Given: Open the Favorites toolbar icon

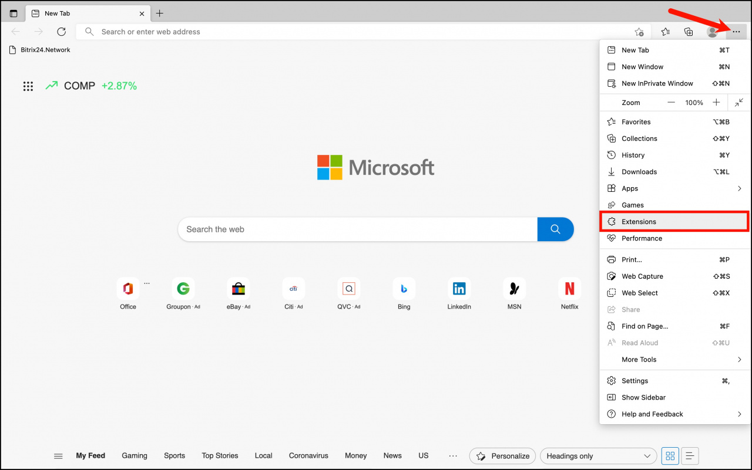Looking at the screenshot, I should [x=665, y=32].
